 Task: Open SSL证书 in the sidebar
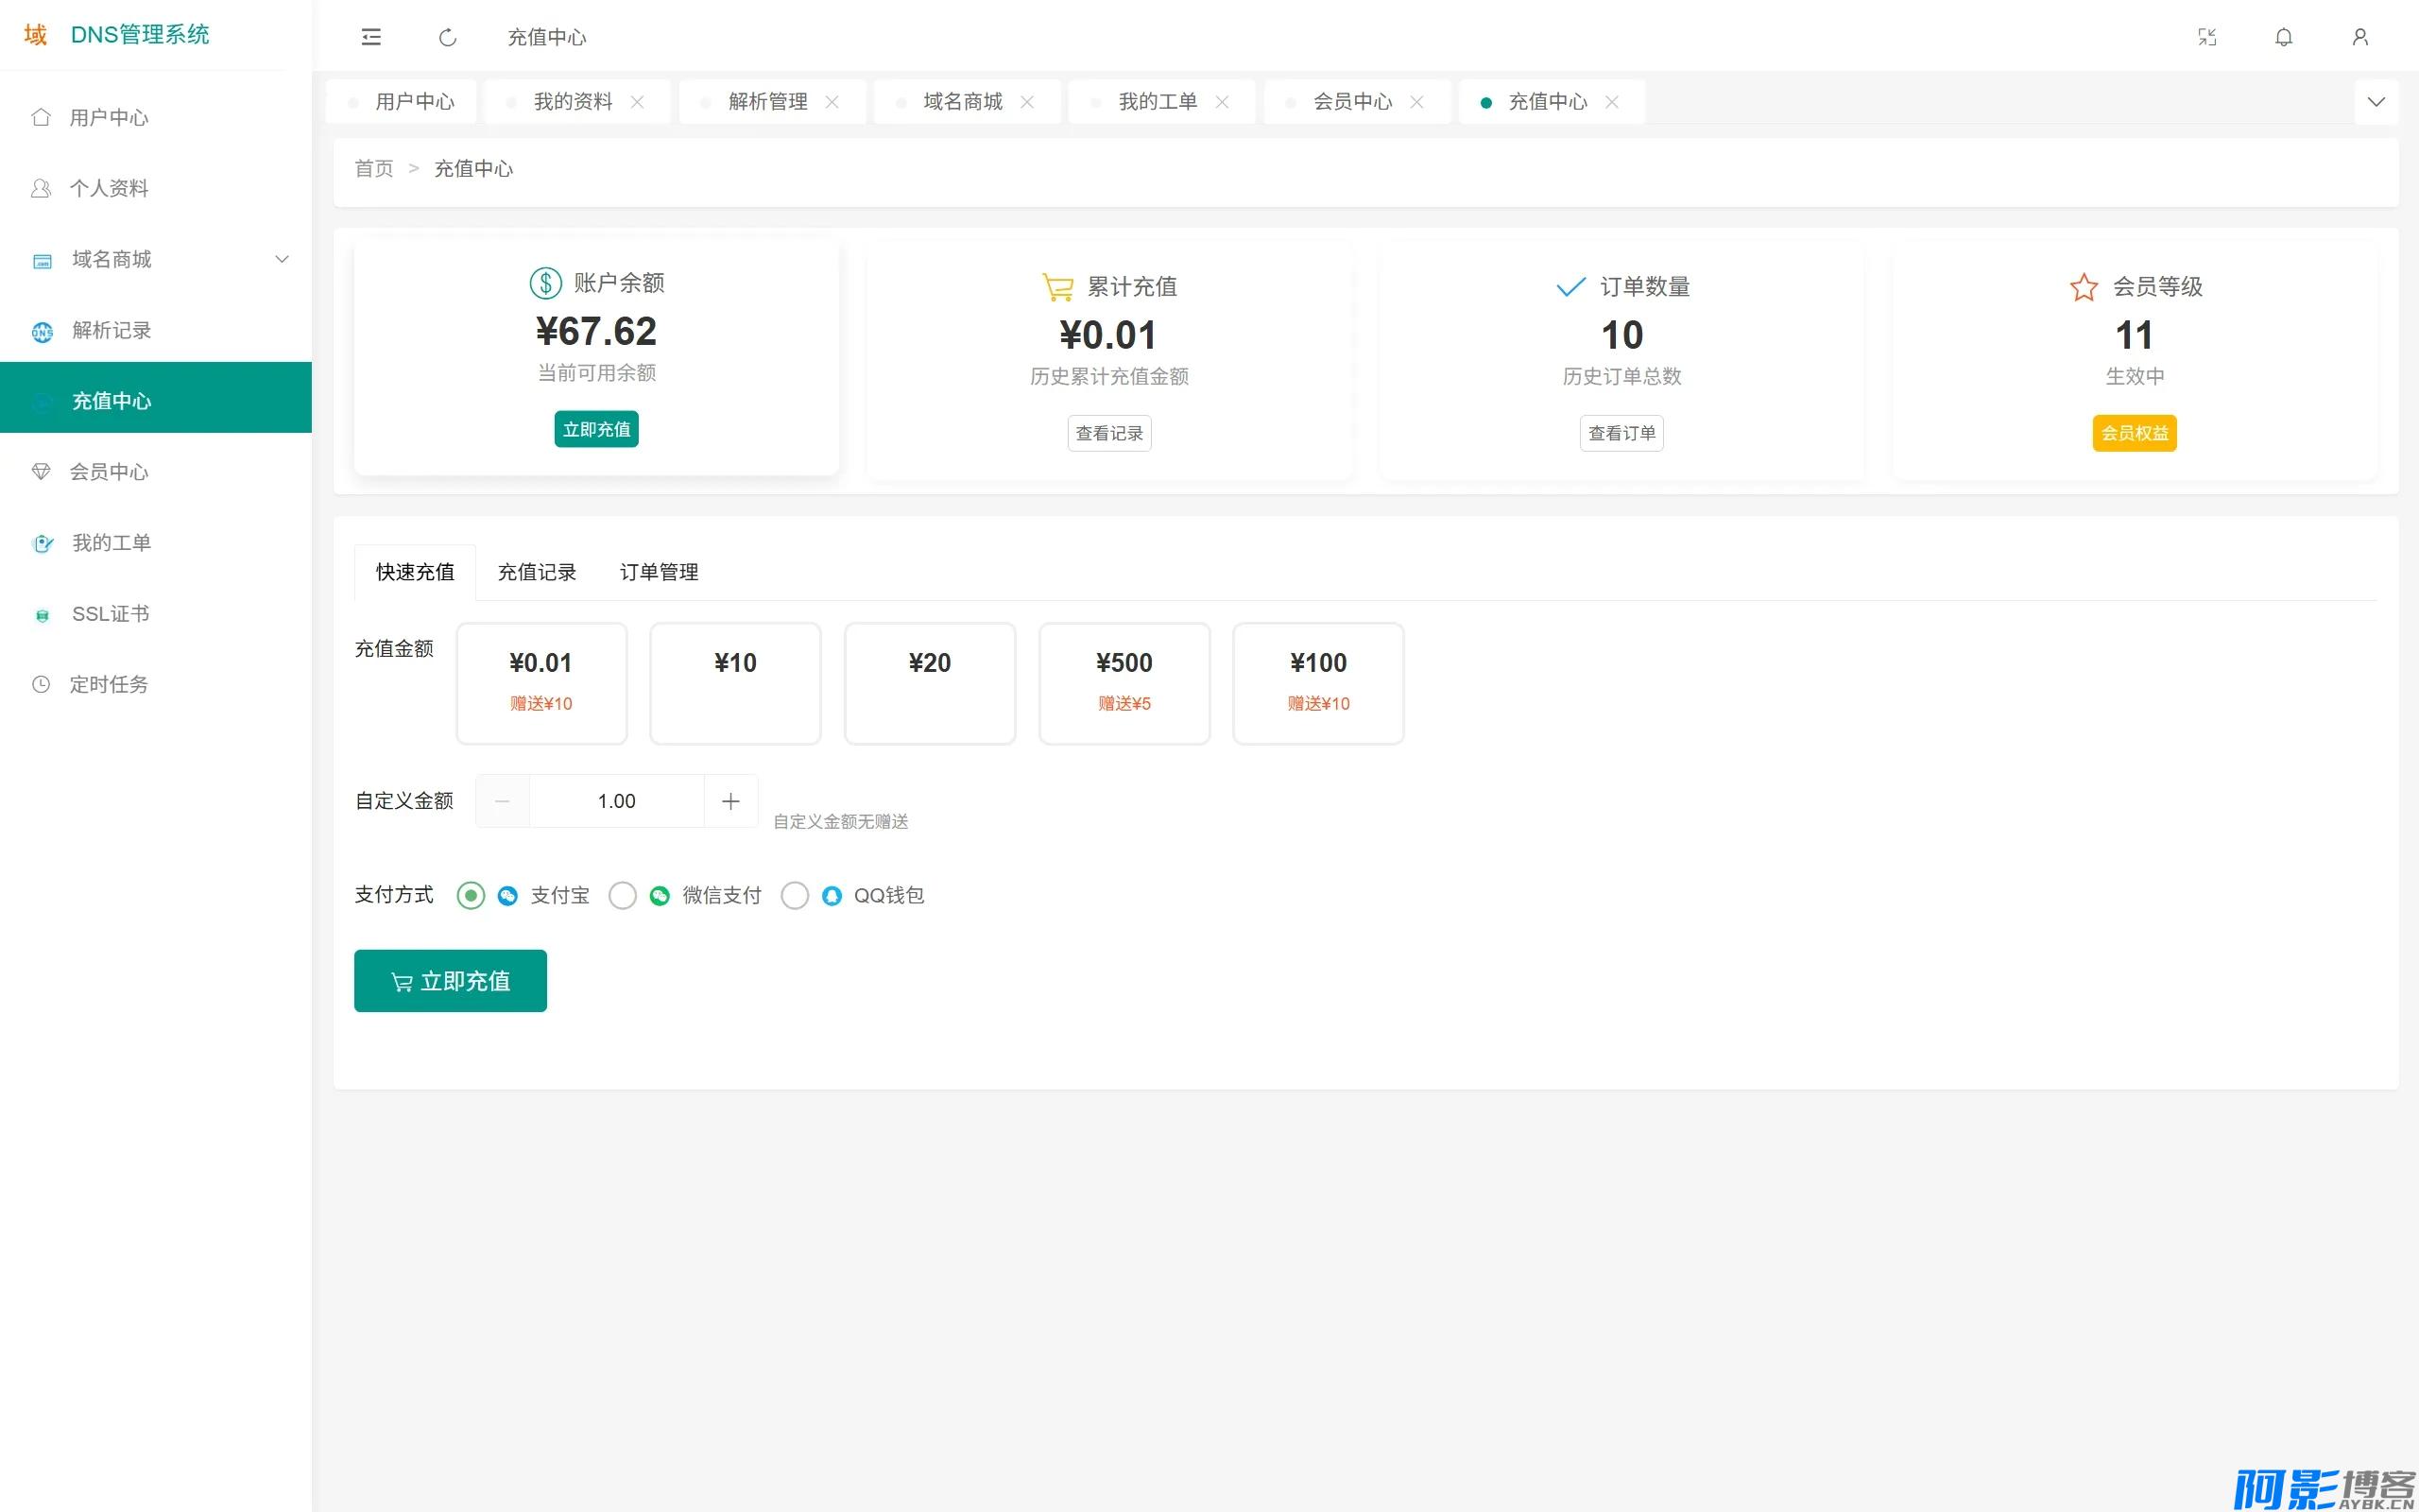point(156,614)
